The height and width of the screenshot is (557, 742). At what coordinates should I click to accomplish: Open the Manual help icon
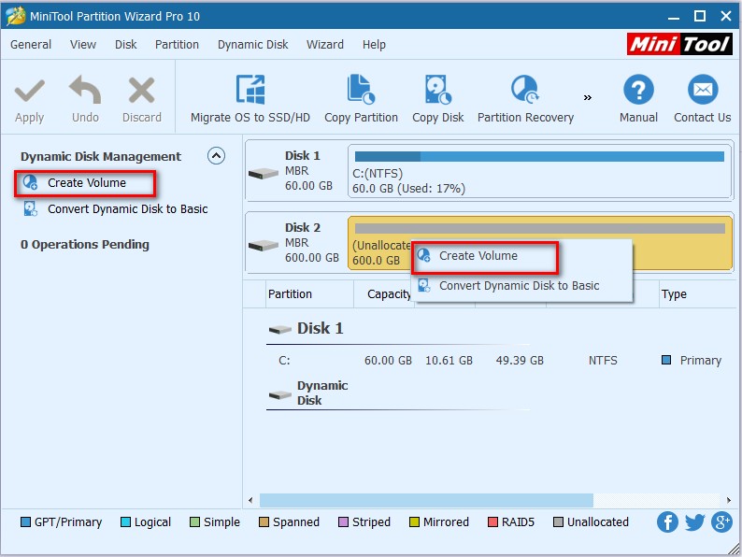pyautogui.click(x=638, y=90)
